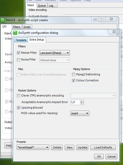
Task: Switch to the Template tab
Action: pos(21,40)
